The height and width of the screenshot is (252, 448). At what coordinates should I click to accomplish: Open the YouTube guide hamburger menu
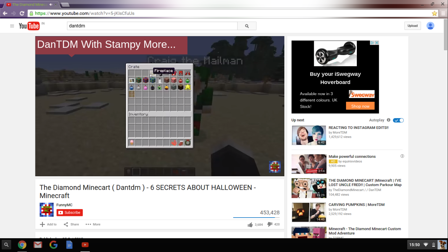point(12,26)
